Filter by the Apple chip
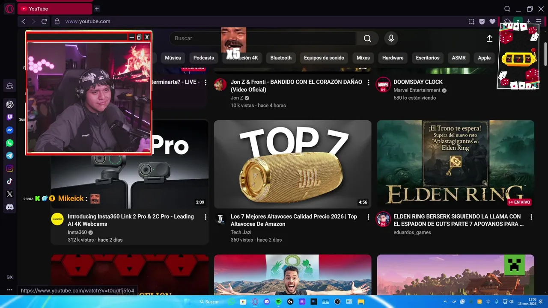 (484, 58)
